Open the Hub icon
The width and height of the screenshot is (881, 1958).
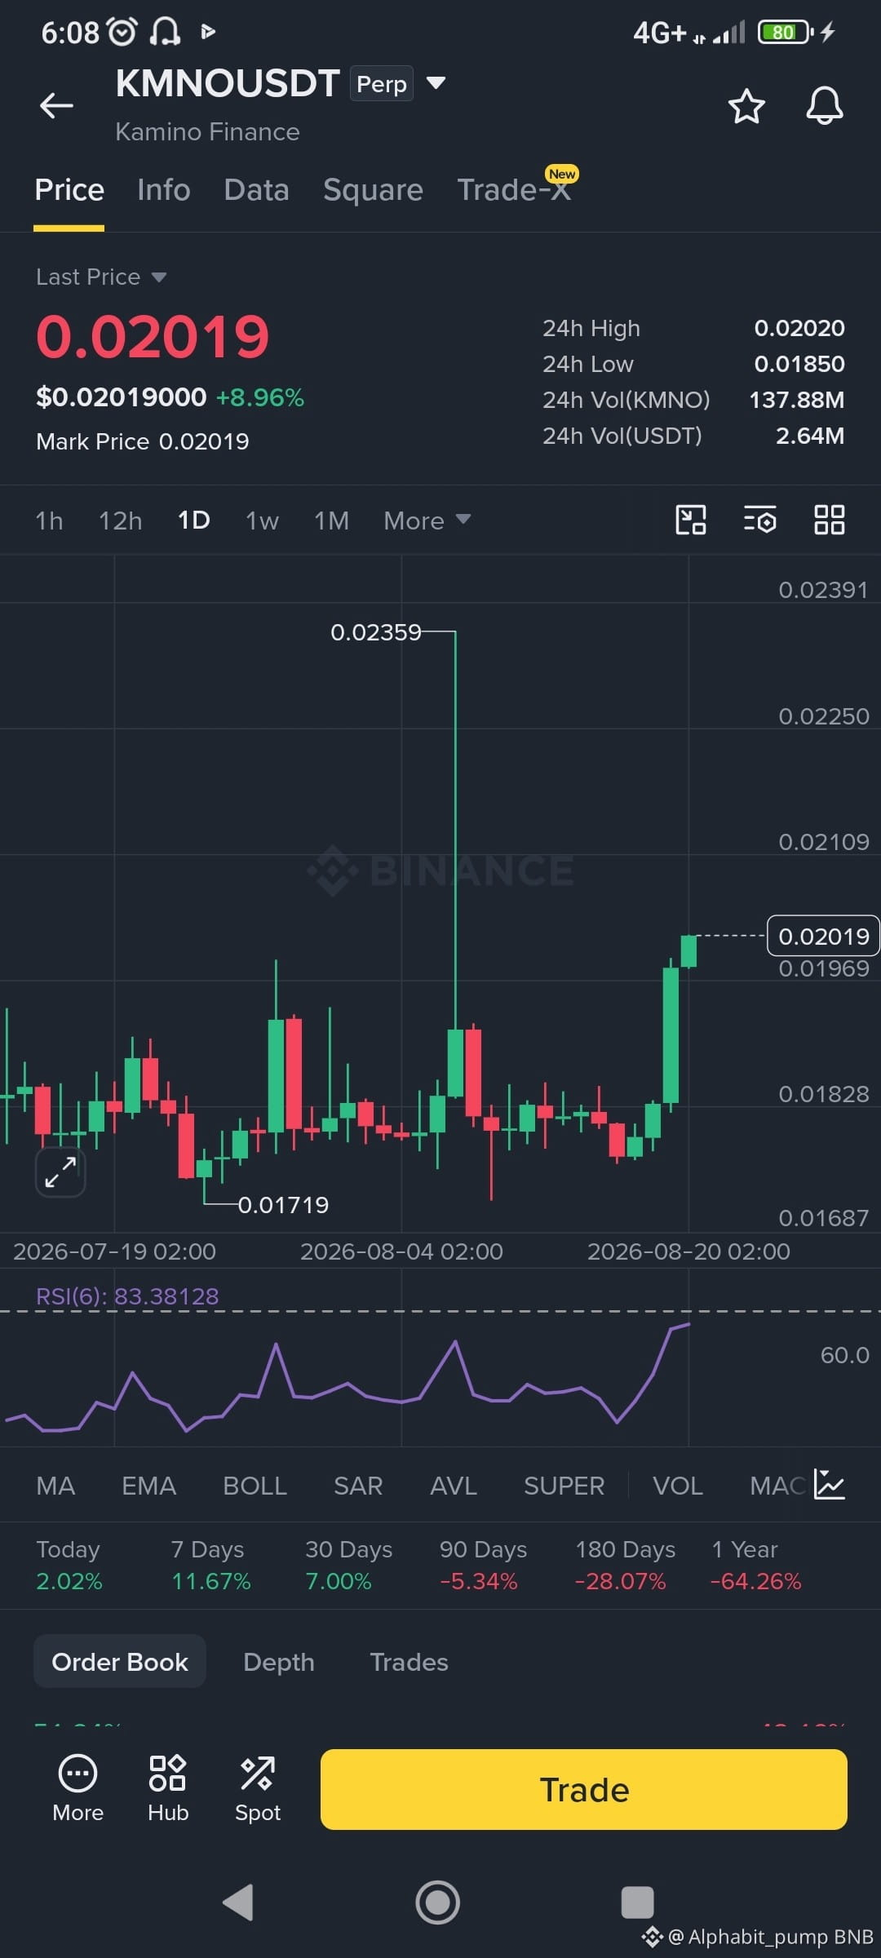[x=168, y=1788]
